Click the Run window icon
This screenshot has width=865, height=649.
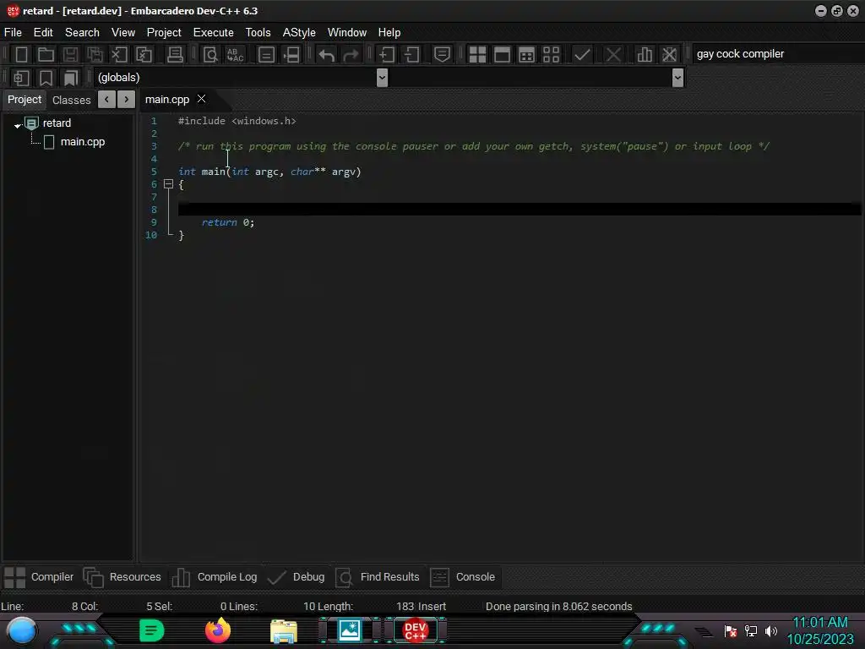pos(502,54)
